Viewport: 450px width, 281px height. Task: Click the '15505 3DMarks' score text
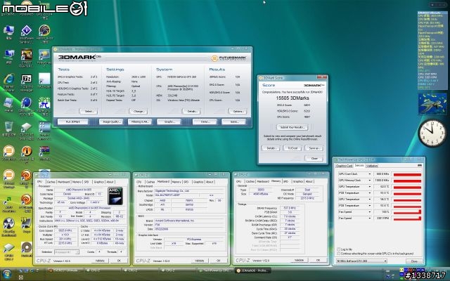[292, 98]
